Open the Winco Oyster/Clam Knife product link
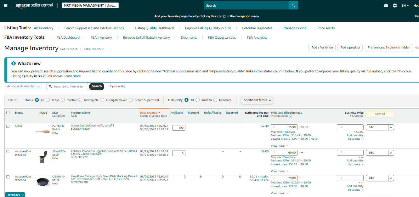The height and width of the screenshot is (197, 419). pyautogui.click(x=93, y=126)
